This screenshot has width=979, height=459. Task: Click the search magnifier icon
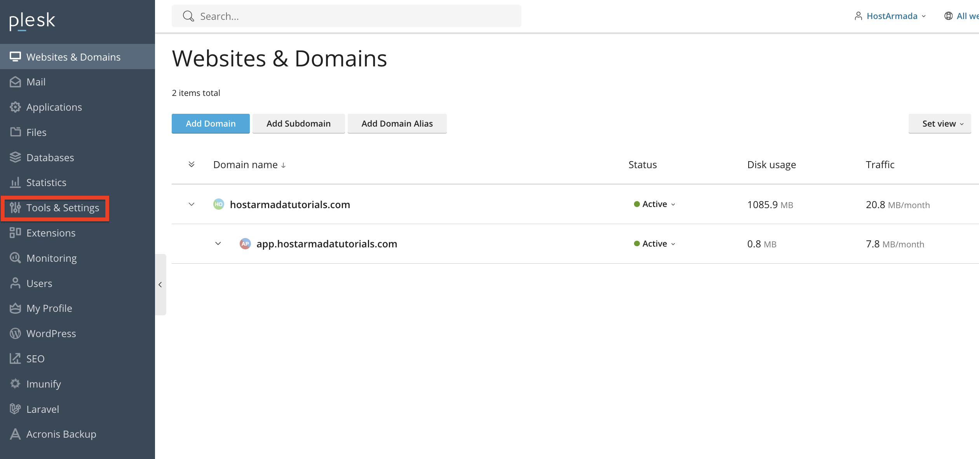click(188, 16)
